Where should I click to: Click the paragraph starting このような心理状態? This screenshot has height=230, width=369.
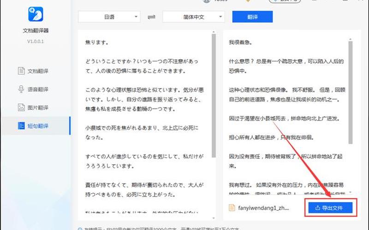[x=144, y=99]
